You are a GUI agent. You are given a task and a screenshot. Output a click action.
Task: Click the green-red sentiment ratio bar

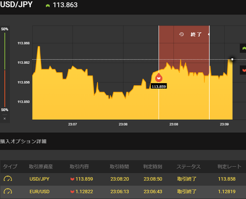click(5, 69)
